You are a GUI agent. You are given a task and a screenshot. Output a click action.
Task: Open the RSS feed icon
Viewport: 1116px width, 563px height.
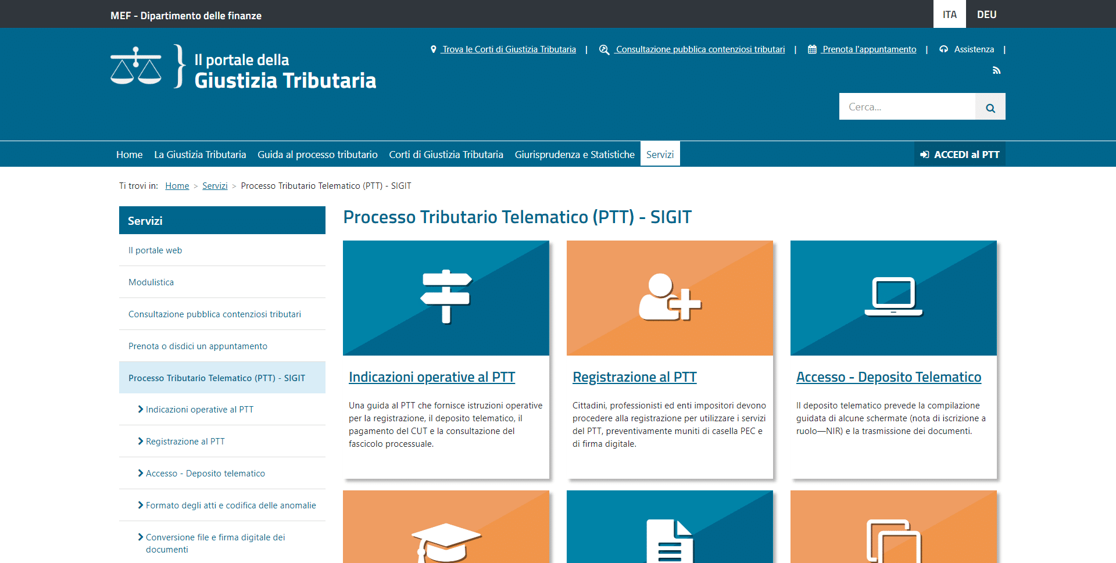996,70
